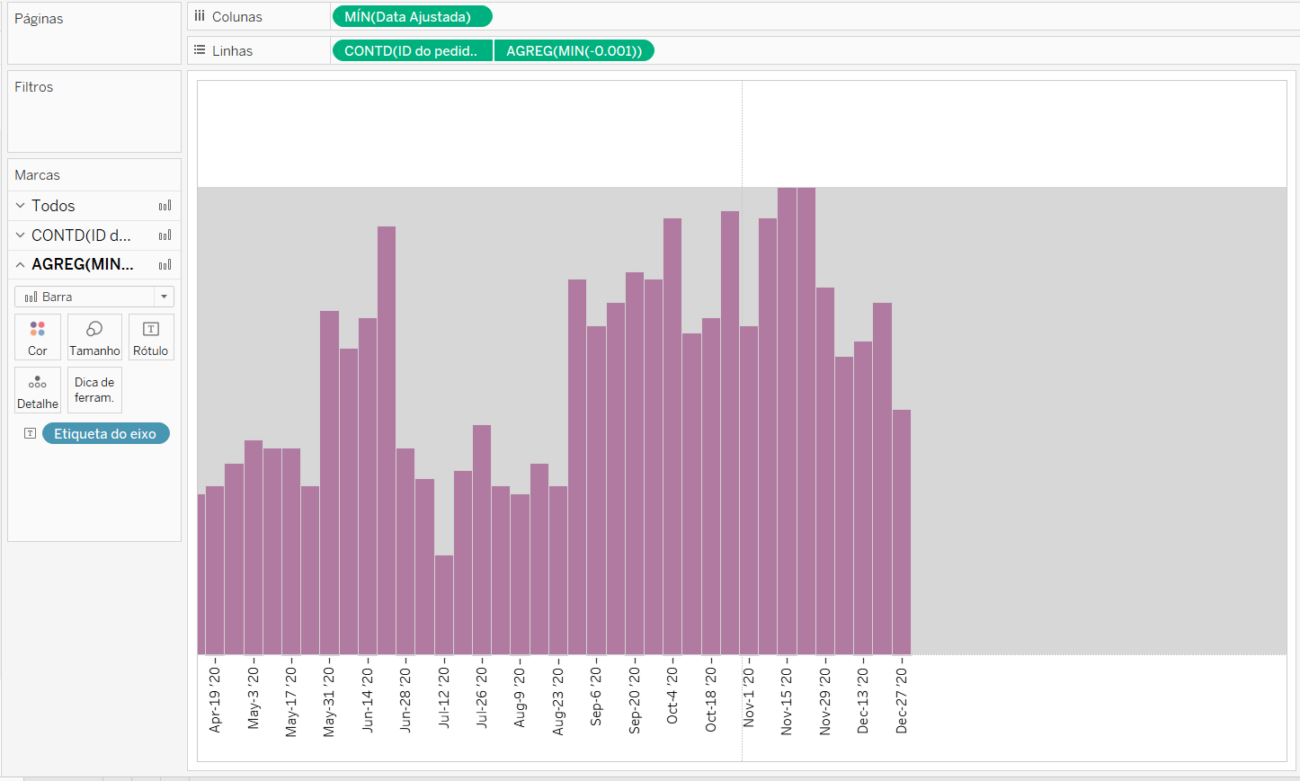Click bar chart icon beside AGREG(MIN...
1300x781 pixels.
point(165,264)
